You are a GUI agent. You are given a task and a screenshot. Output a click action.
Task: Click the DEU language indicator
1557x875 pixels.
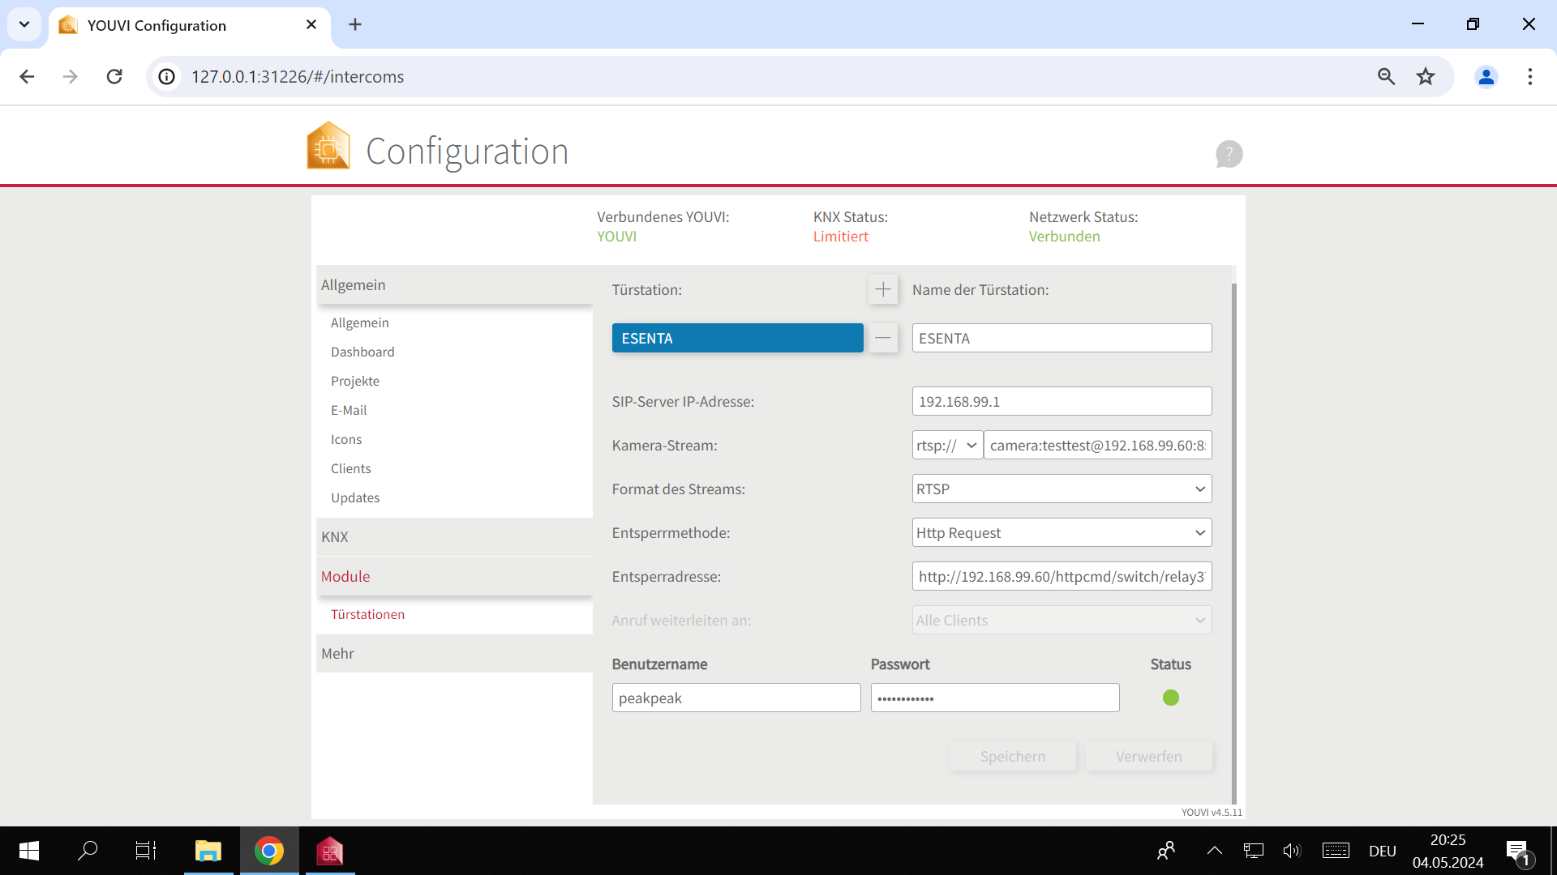1383,851
